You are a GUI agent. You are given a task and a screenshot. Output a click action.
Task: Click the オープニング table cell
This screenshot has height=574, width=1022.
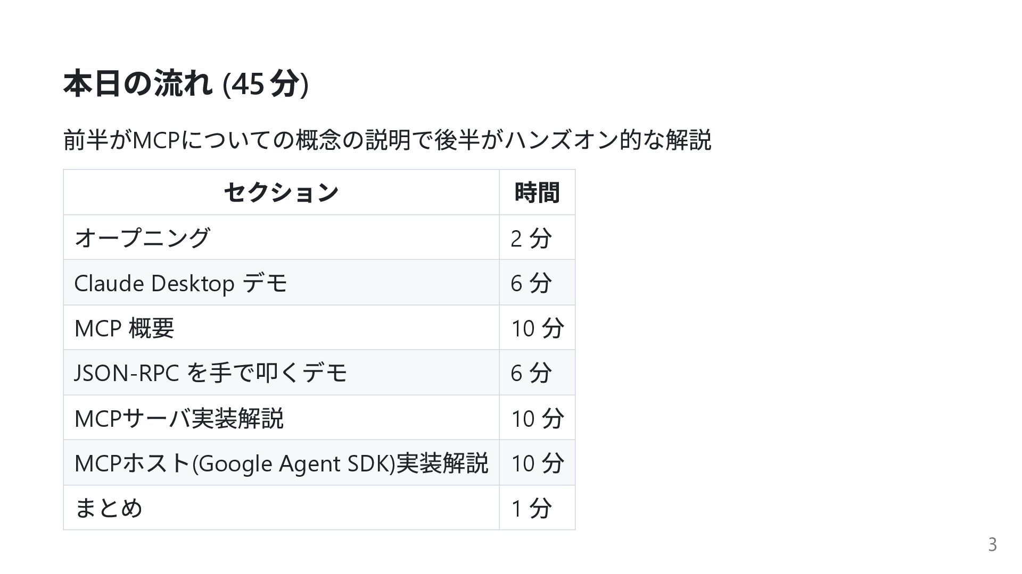coord(142,238)
